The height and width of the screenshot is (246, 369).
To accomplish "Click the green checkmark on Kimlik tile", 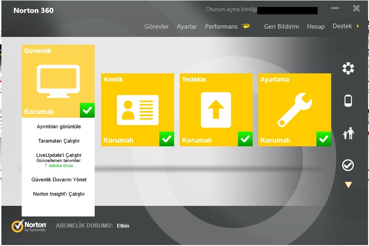I will [167, 139].
